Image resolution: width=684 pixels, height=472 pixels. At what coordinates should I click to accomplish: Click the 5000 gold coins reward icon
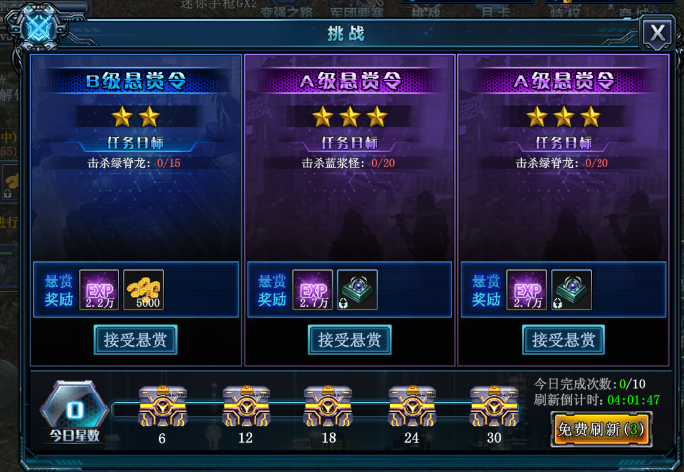click(144, 290)
